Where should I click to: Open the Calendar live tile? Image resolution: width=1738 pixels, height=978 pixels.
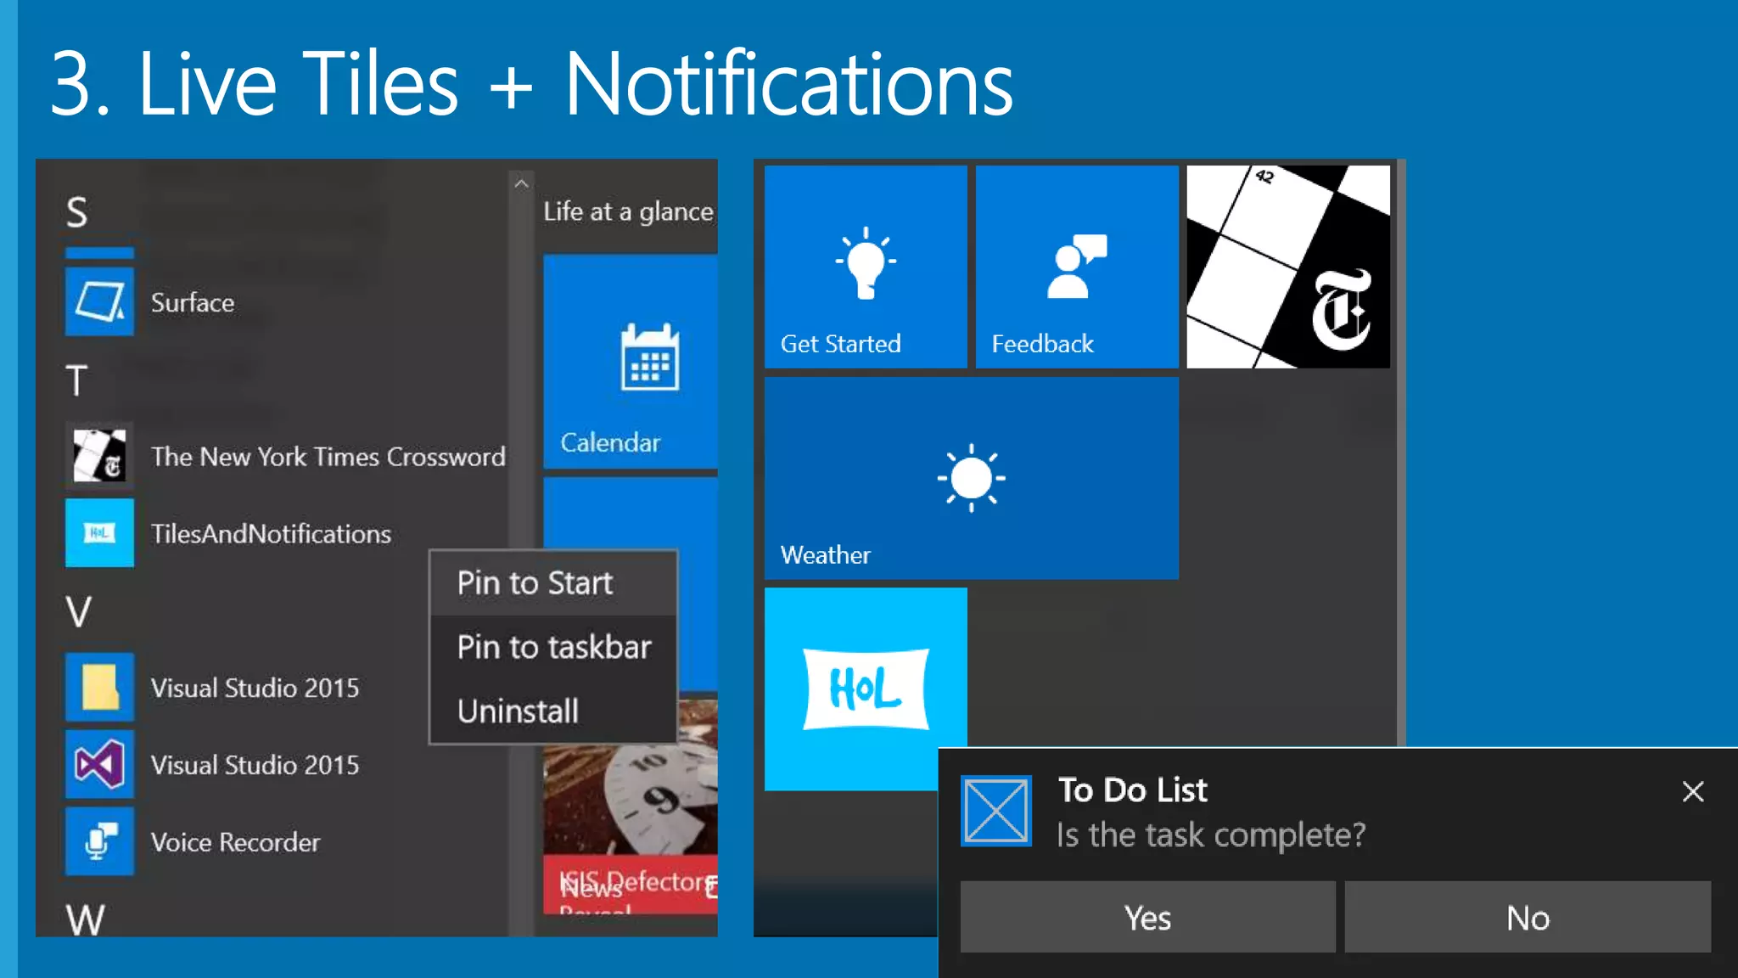(x=631, y=362)
